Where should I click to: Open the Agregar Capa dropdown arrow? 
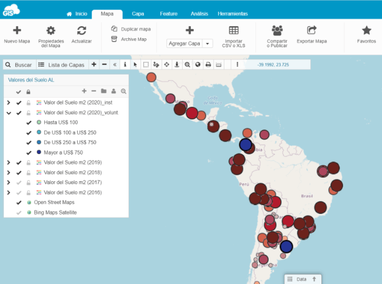pos(208,43)
